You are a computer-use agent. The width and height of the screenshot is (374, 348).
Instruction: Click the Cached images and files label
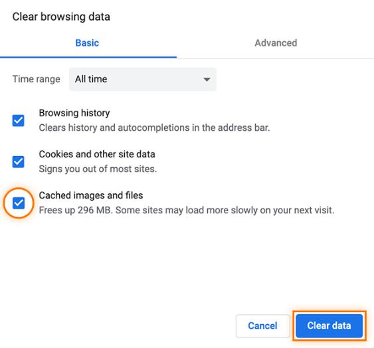91,195
